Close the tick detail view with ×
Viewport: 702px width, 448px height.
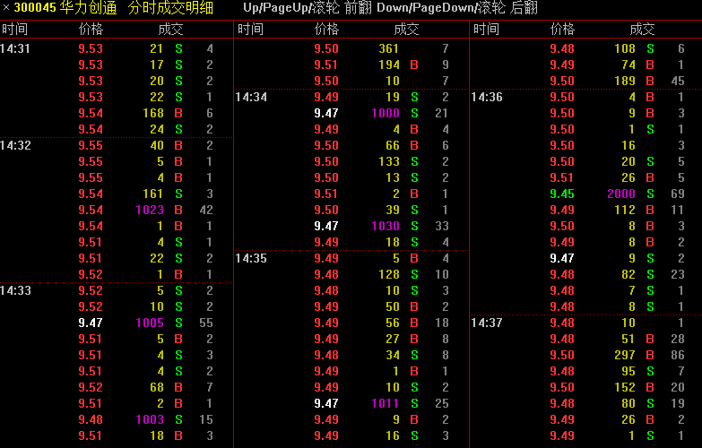[x=5, y=7]
